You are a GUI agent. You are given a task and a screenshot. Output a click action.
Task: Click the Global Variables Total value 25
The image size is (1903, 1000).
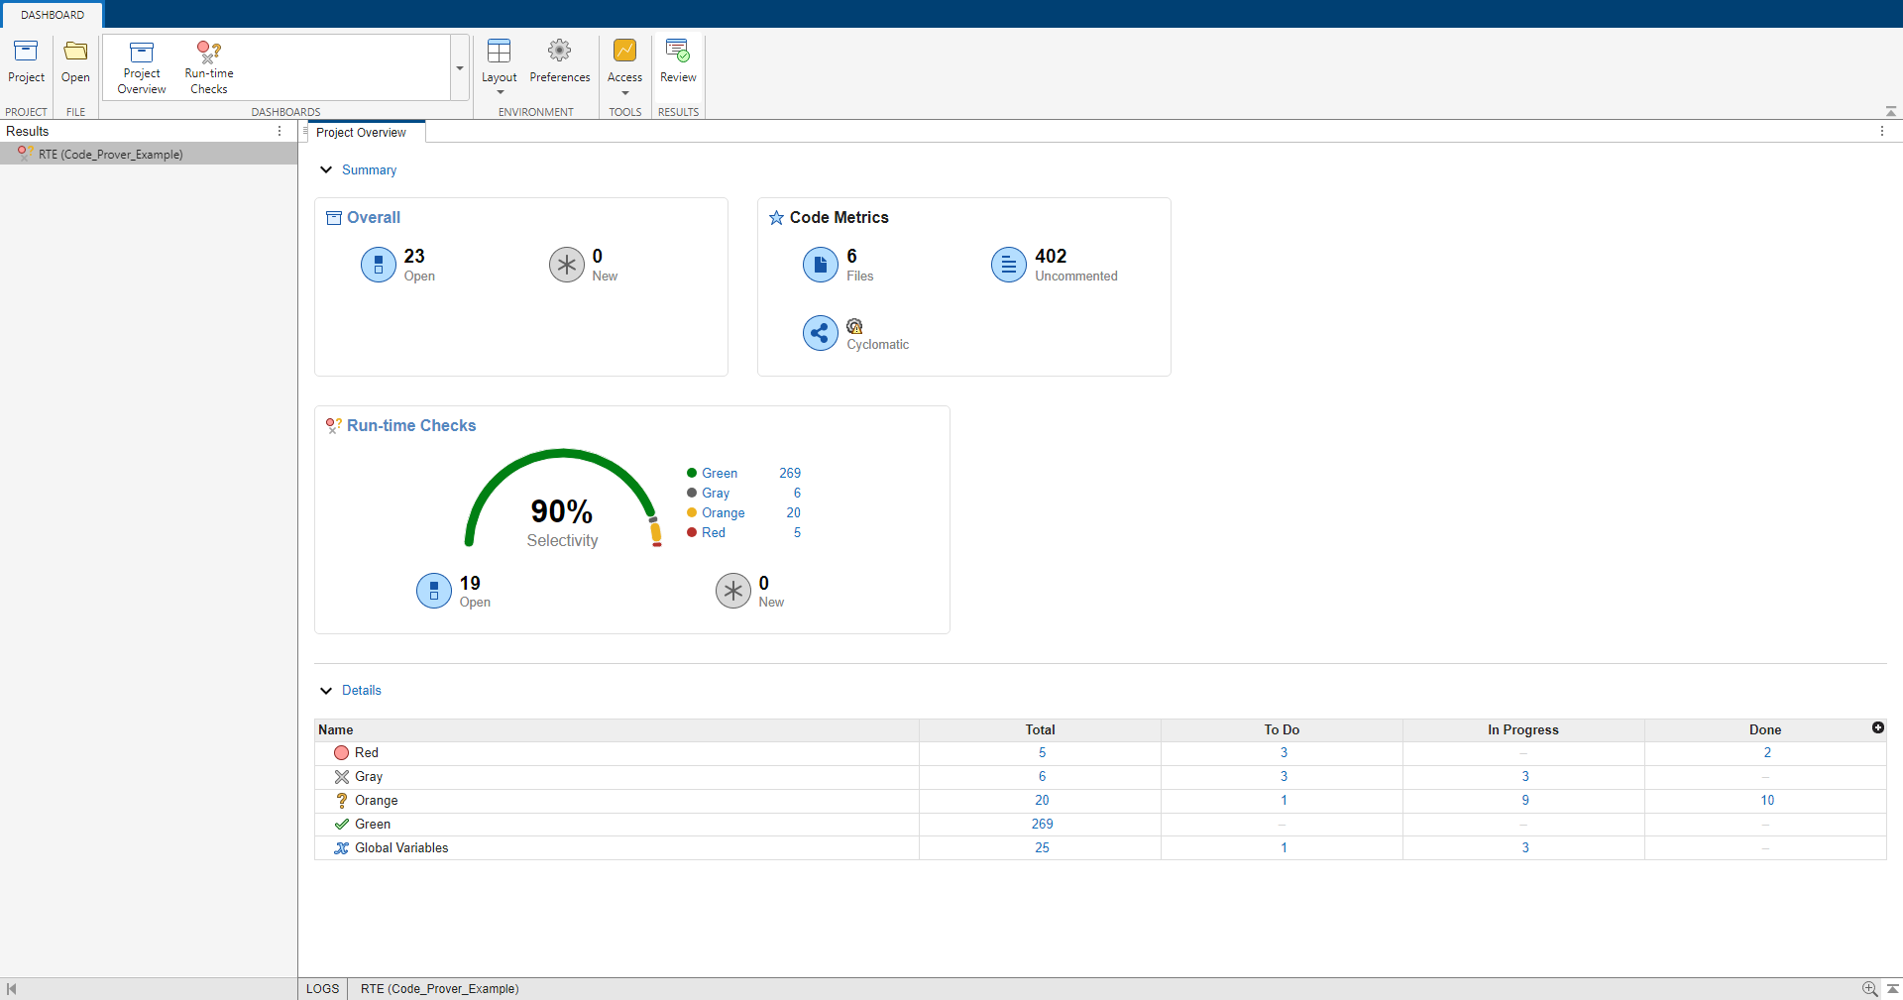pos(1042,848)
